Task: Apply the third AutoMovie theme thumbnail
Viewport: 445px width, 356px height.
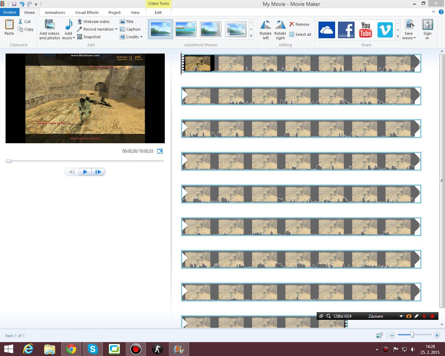Action: (211, 29)
